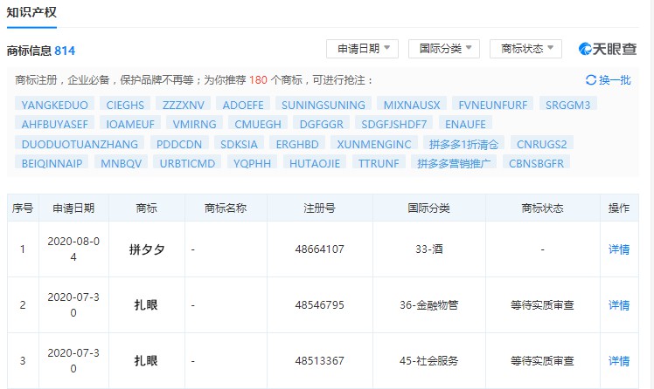This screenshot has height=389, width=654.
Task: Click the 天眼查 logo
Action: click(608, 49)
